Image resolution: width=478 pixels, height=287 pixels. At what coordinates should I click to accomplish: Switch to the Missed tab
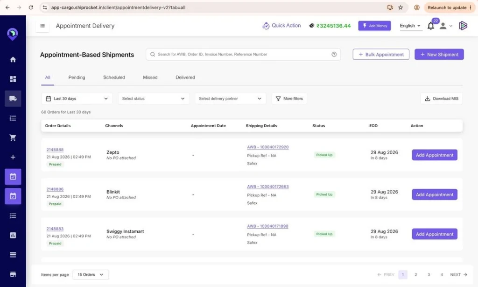pos(150,78)
